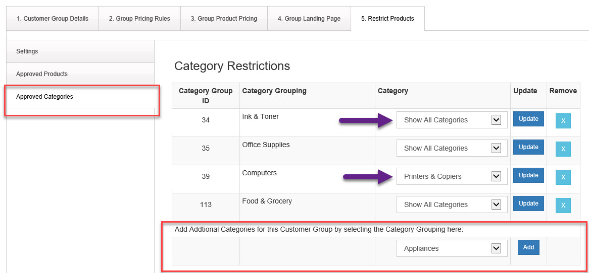Viewport: 589px width, 273px height.
Task: Expand the Appliances category grouping dropdown
Action: click(452, 248)
